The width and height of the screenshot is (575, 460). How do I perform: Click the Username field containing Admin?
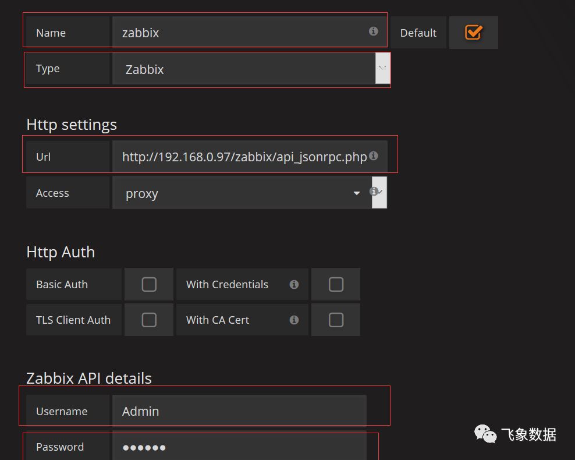pyautogui.click(x=239, y=411)
